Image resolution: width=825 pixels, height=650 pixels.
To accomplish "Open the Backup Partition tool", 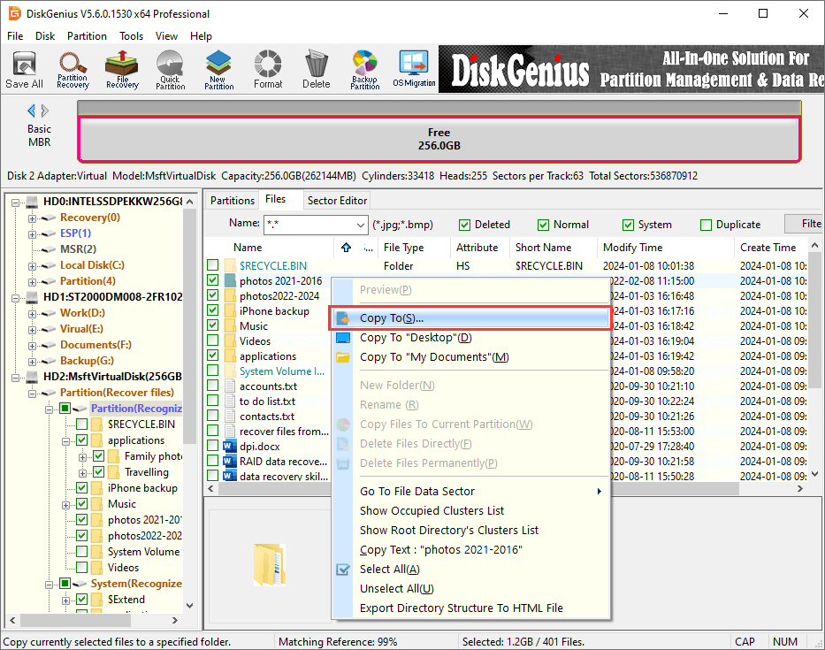I will [x=364, y=70].
